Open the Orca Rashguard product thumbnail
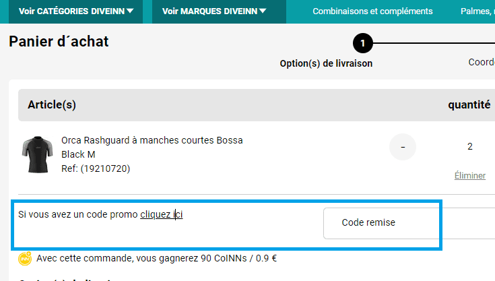This screenshot has height=281, width=495. click(x=37, y=155)
